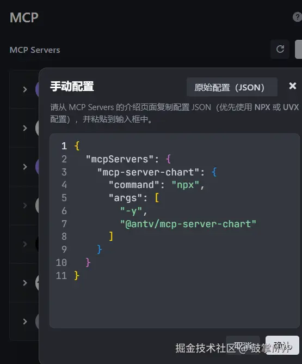Expand the last MCP server row chevron

pyautogui.click(x=25, y=321)
